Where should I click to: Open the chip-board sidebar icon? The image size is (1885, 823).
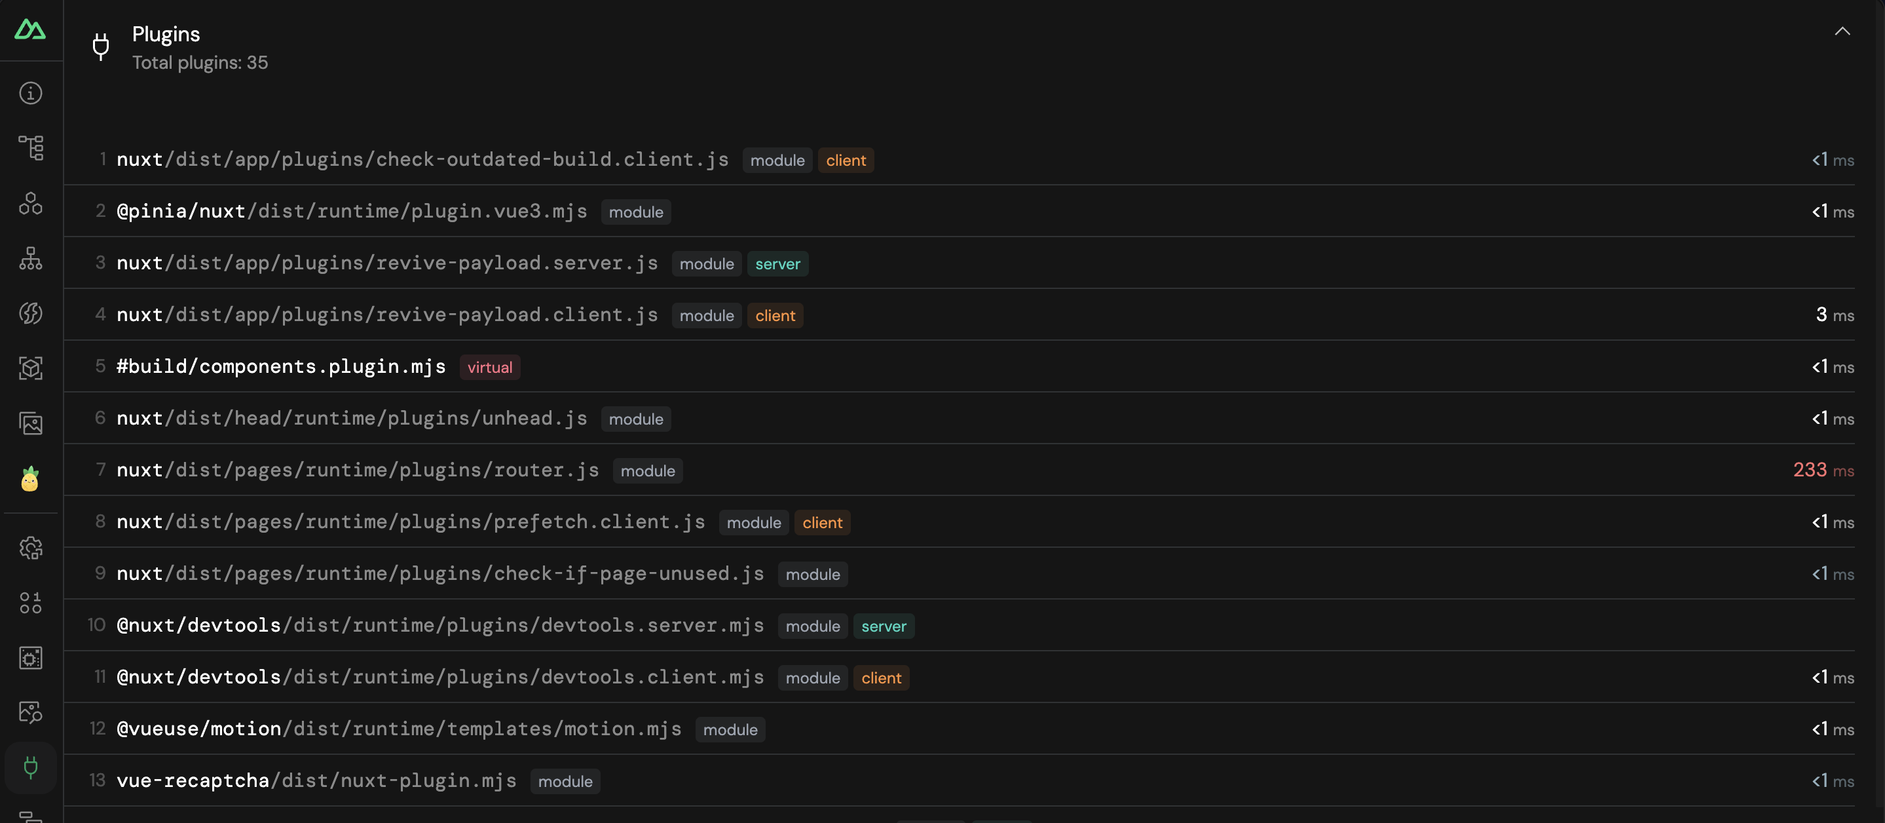tap(30, 657)
